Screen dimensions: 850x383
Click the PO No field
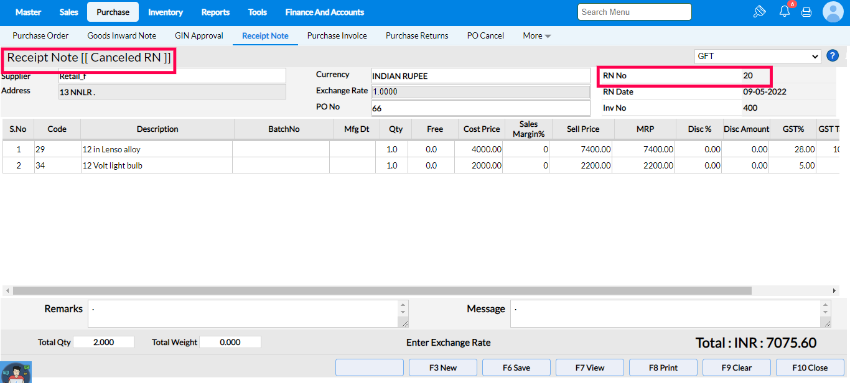pos(480,108)
